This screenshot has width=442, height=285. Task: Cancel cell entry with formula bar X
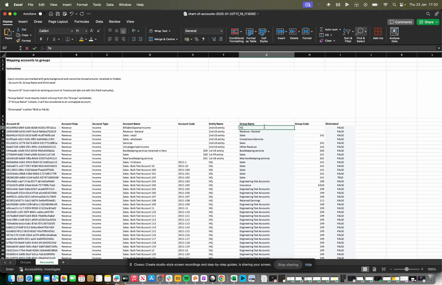coord(27,48)
